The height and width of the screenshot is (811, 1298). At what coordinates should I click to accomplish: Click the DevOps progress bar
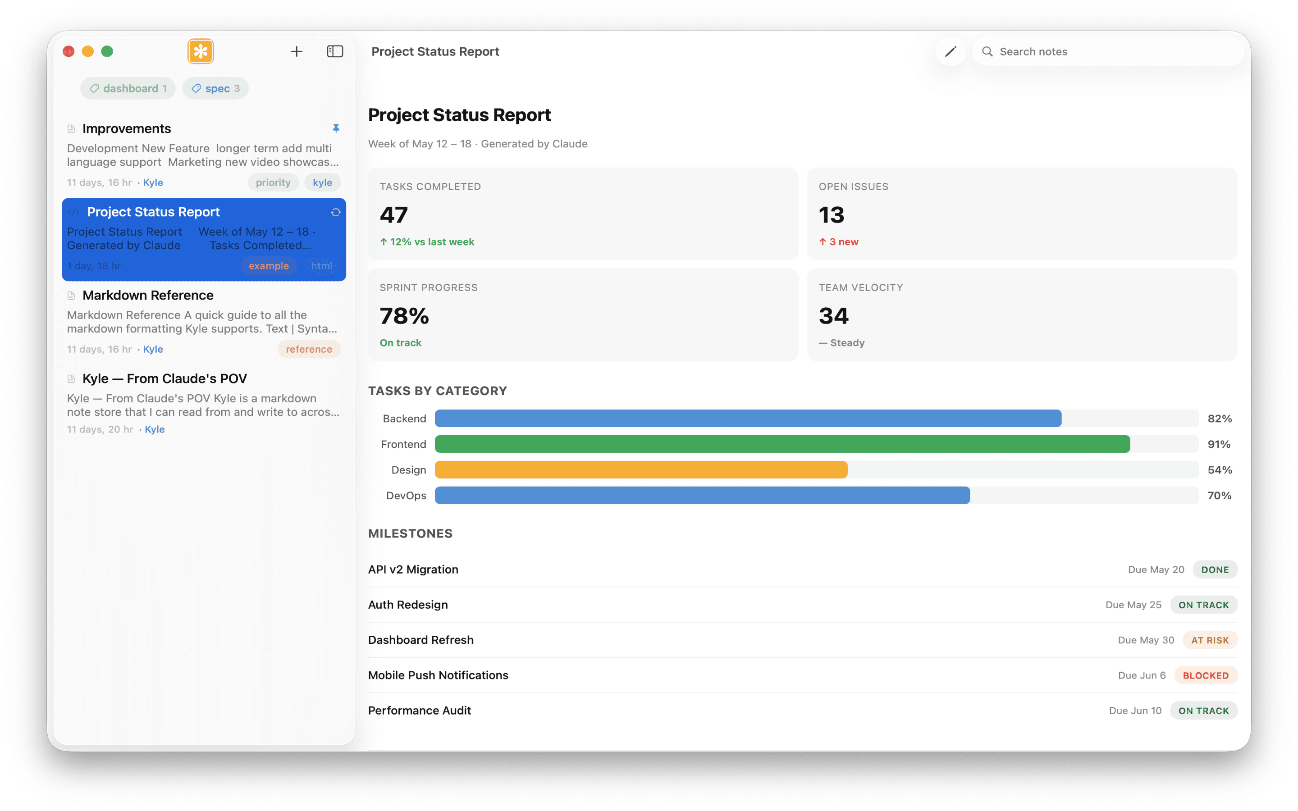(x=702, y=496)
